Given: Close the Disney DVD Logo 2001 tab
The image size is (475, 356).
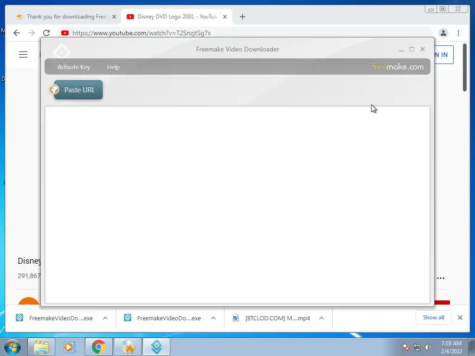Looking at the screenshot, I should (x=225, y=17).
